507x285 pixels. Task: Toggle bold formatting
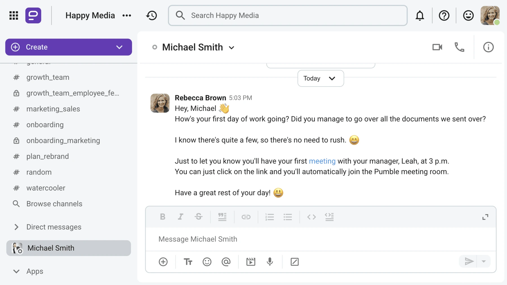[163, 217]
